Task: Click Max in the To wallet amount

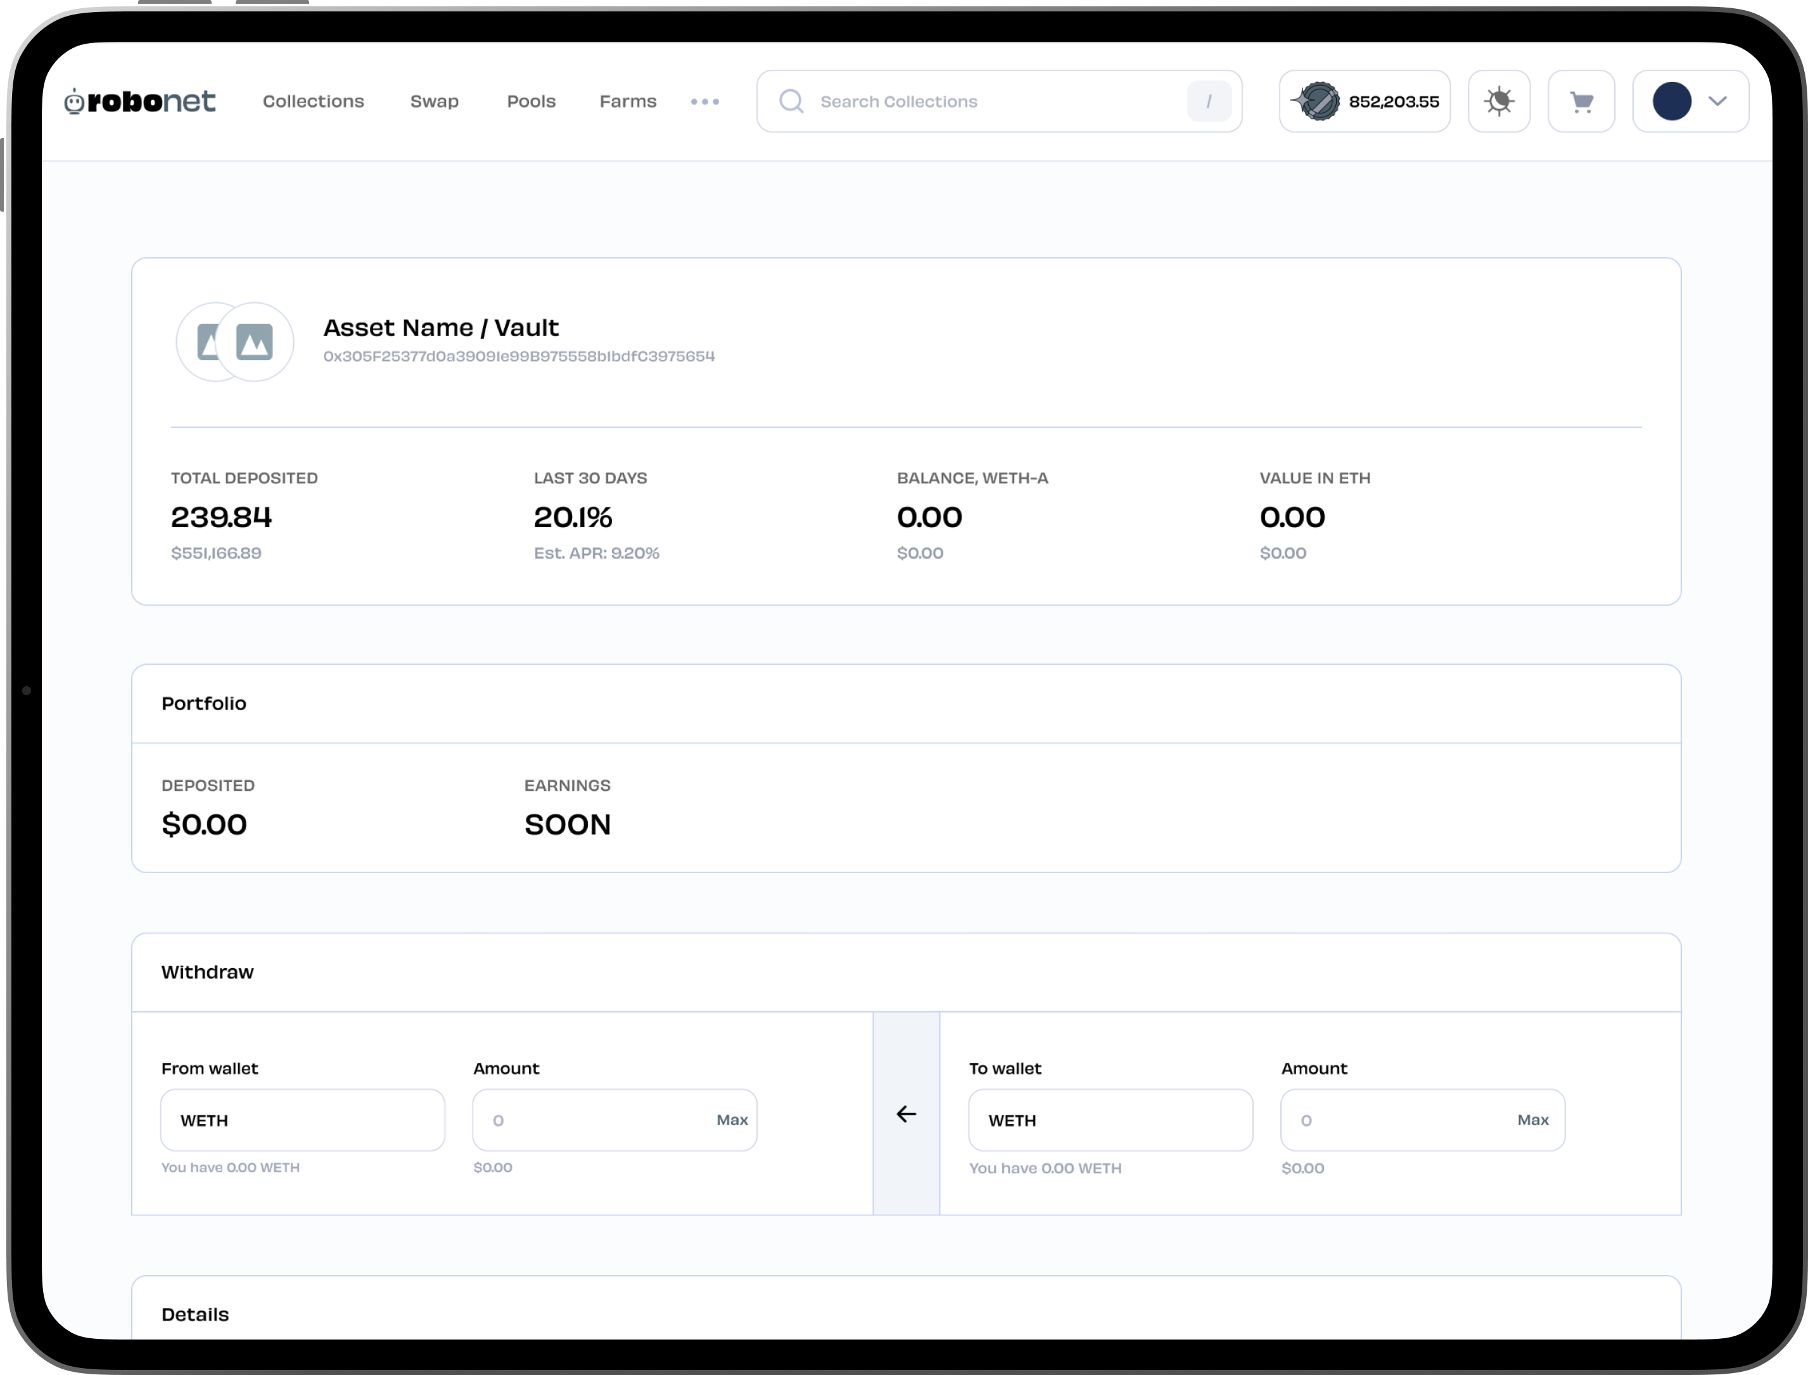Action: (1532, 1120)
